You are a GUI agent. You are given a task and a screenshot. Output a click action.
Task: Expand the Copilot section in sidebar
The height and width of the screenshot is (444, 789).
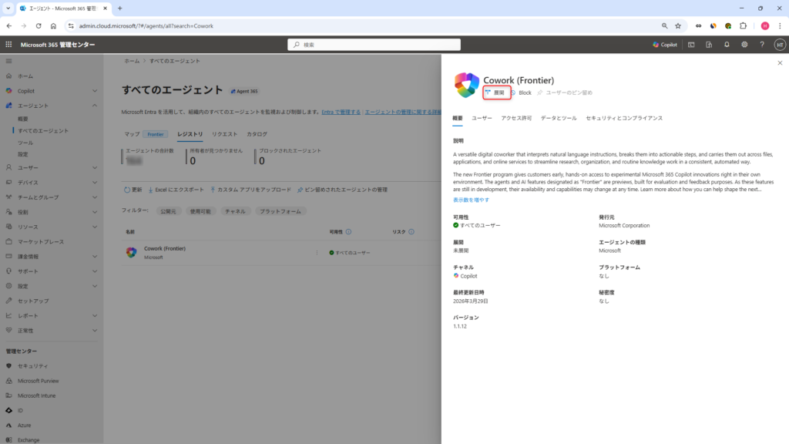click(x=94, y=90)
